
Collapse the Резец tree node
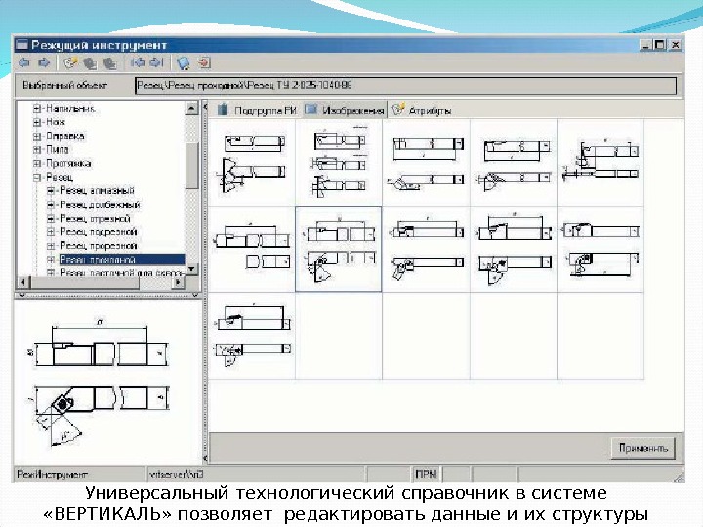tap(37, 178)
